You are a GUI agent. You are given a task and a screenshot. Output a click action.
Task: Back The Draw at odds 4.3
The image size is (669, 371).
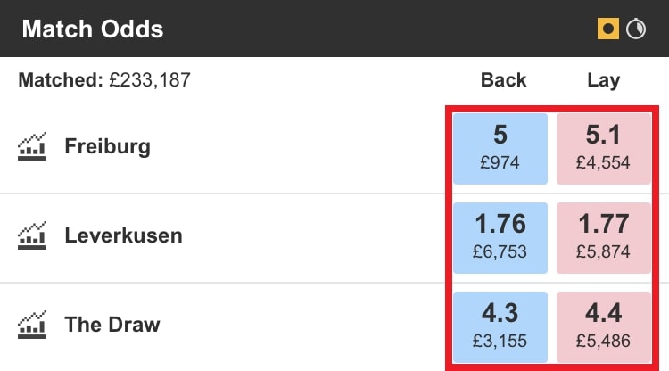point(500,326)
